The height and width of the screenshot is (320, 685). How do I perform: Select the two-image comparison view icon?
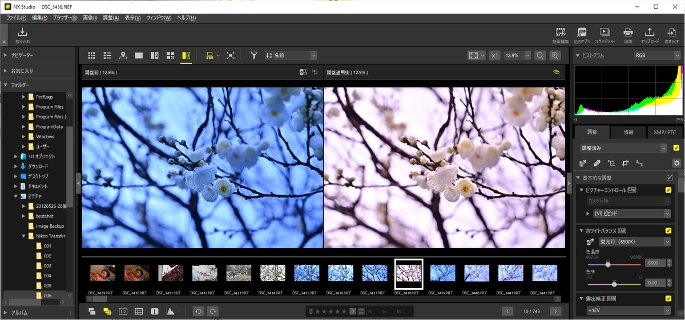click(154, 55)
